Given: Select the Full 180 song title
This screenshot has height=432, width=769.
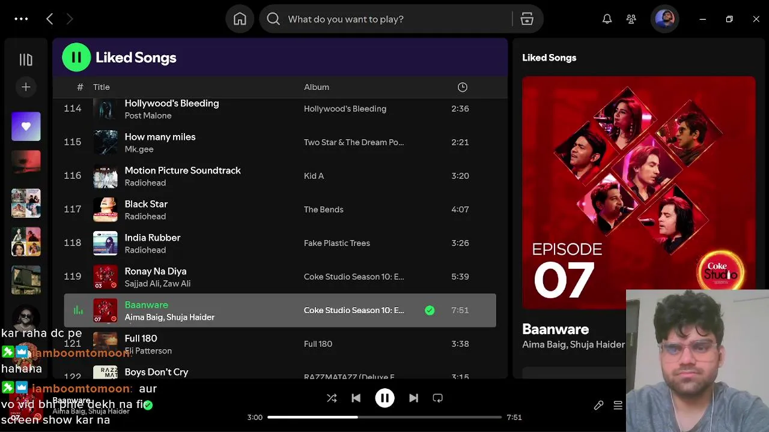Looking at the screenshot, I should tap(141, 338).
